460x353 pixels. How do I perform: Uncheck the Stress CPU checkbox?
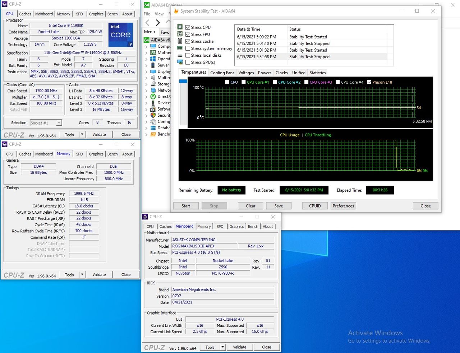(x=188, y=27)
